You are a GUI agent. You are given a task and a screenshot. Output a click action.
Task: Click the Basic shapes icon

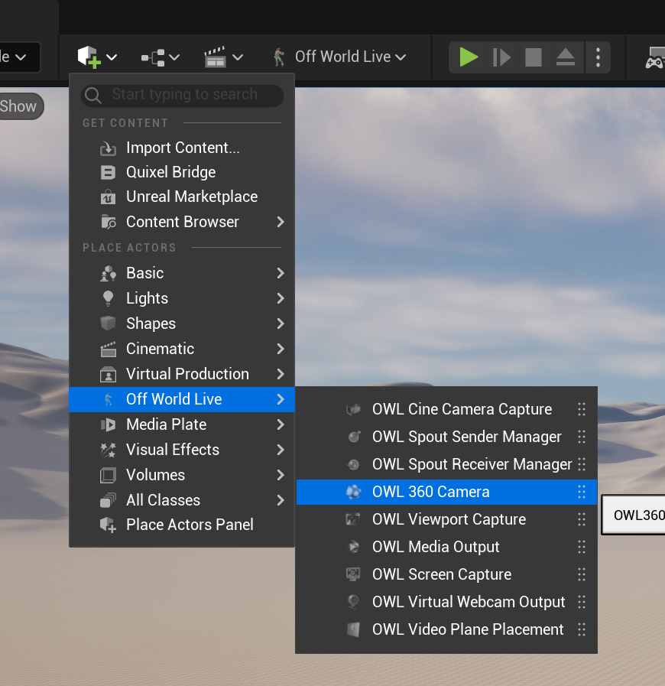108,274
